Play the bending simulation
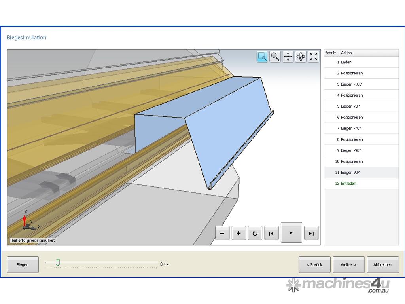 pyautogui.click(x=291, y=232)
